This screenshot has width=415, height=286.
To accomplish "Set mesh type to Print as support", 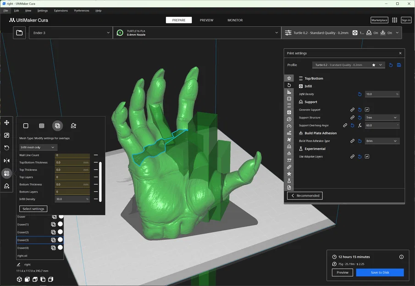I will click(x=42, y=126).
